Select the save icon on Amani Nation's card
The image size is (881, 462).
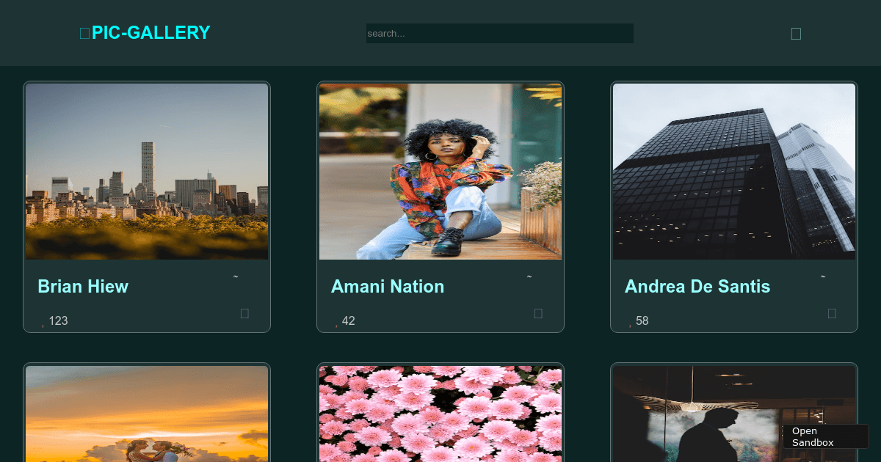click(x=538, y=313)
